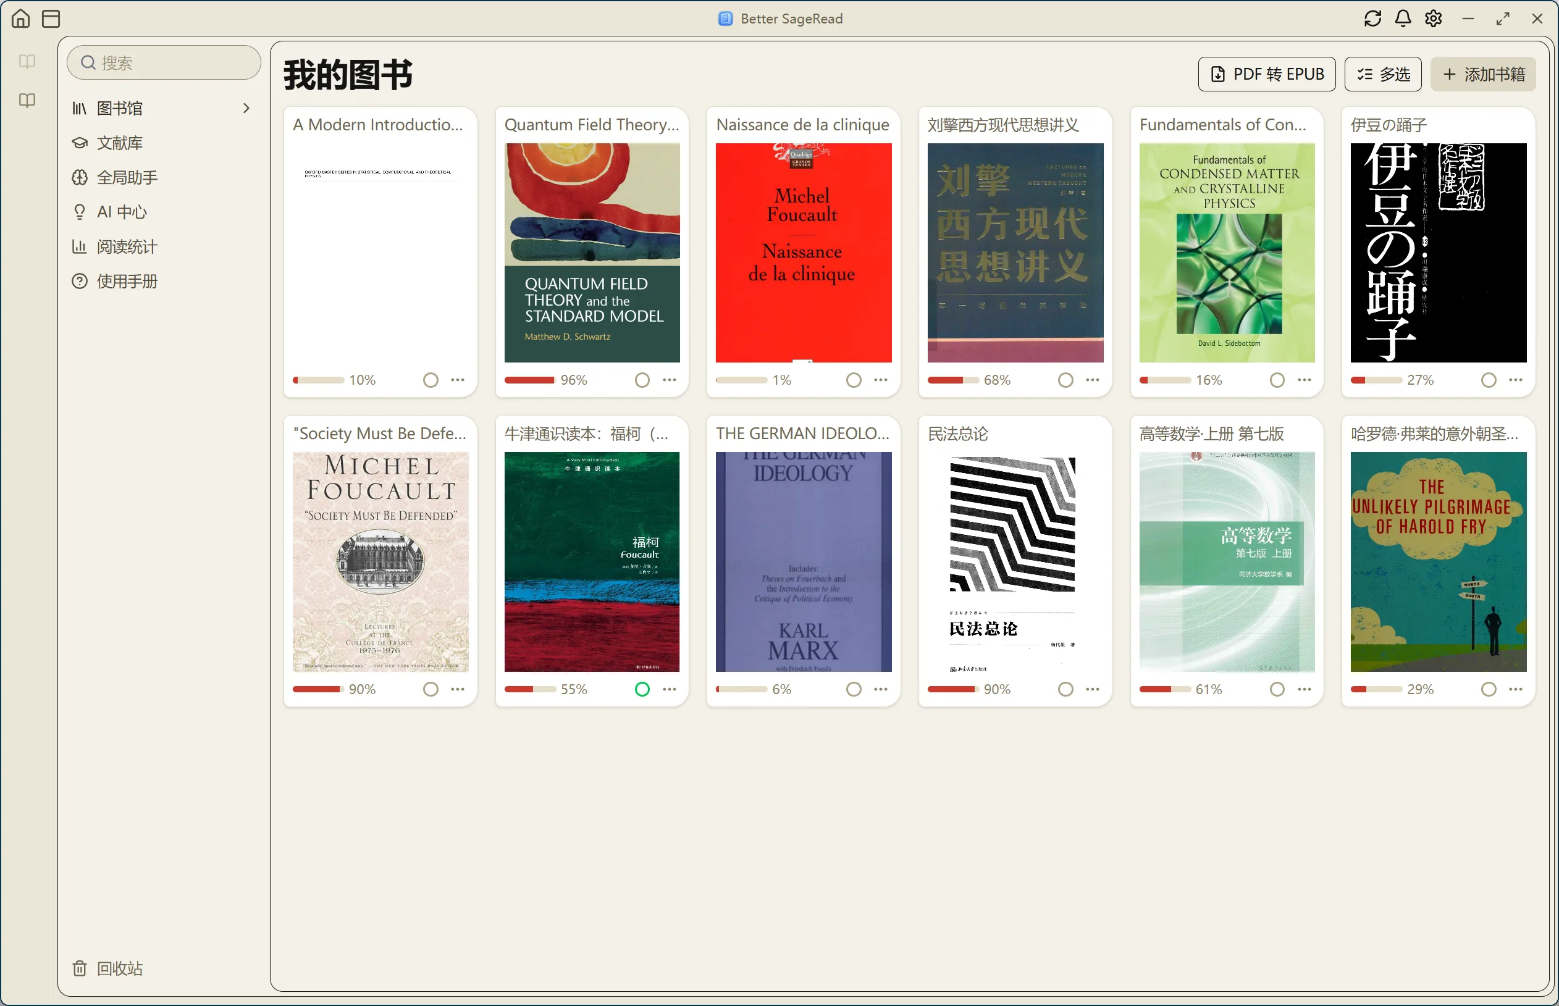This screenshot has width=1559, height=1006.
Task: Open the notifications bell
Action: click(1403, 19)
